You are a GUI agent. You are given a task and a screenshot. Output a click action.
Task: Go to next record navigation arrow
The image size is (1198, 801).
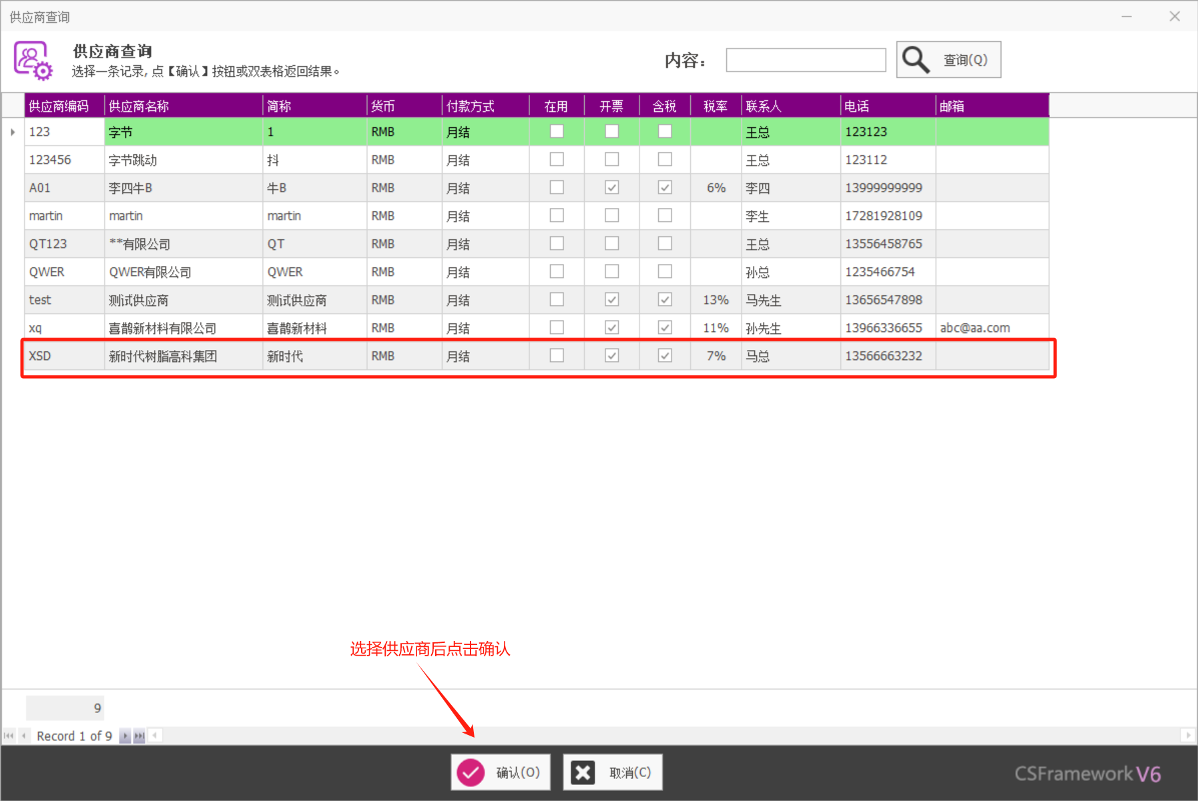pos(125,736)
